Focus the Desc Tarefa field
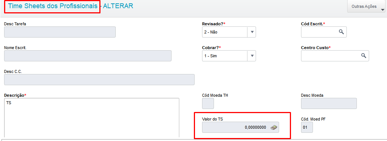 60,32
